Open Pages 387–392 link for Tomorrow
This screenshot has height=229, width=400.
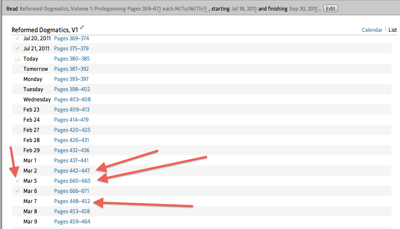click(x=71, y=69)
